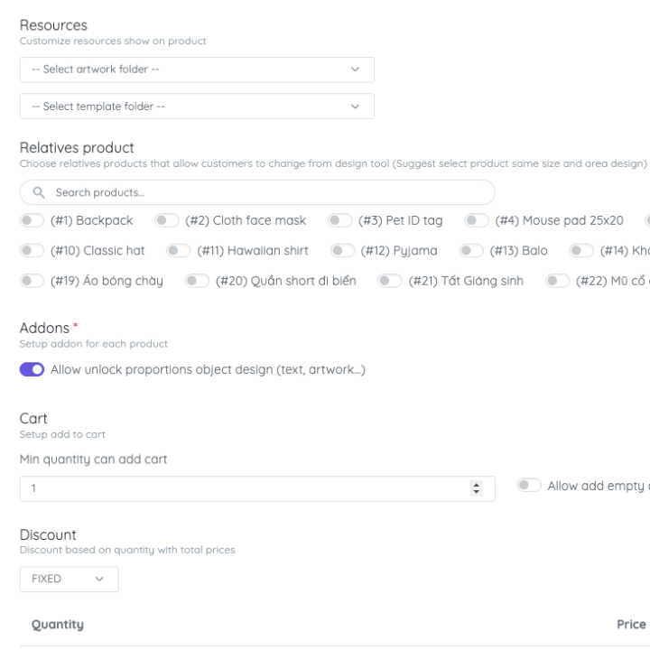Toggle the Backpack relative product switch
Image resolution: width=650 pixels, height=650 pixels.
tap(32, 220)
